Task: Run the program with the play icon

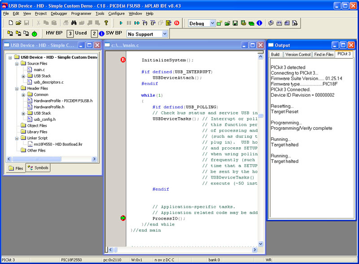Action: pos(121,23)
